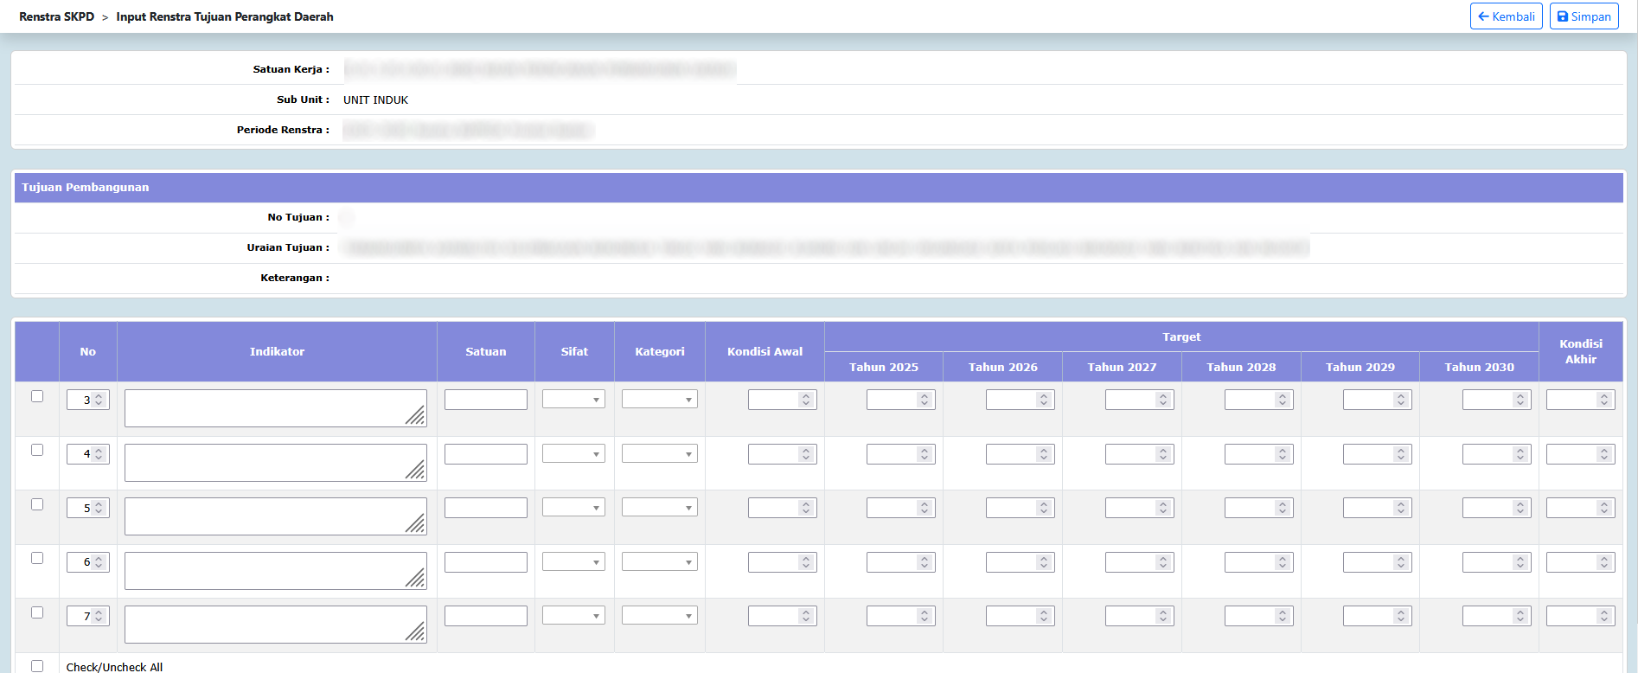Open the Kategori dropdown in row 7
This screenshot has height=673, width=1638.
click(659, 616)
